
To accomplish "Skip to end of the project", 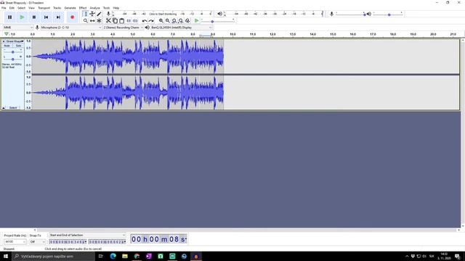I will tap(58, 17).
